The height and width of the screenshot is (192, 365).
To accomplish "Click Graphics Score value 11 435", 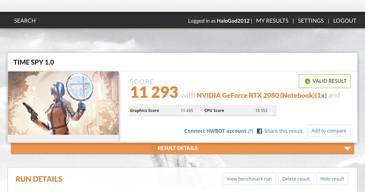I will click(187, 111).
